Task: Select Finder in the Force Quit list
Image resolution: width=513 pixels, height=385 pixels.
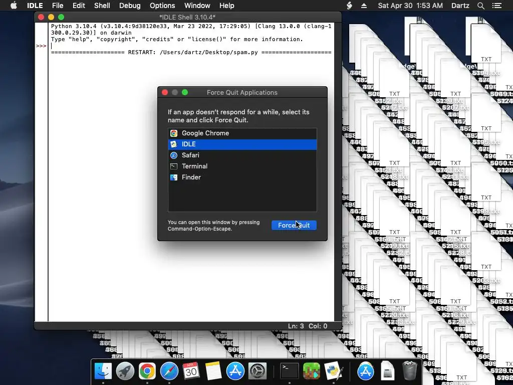Action: (242, 177)
